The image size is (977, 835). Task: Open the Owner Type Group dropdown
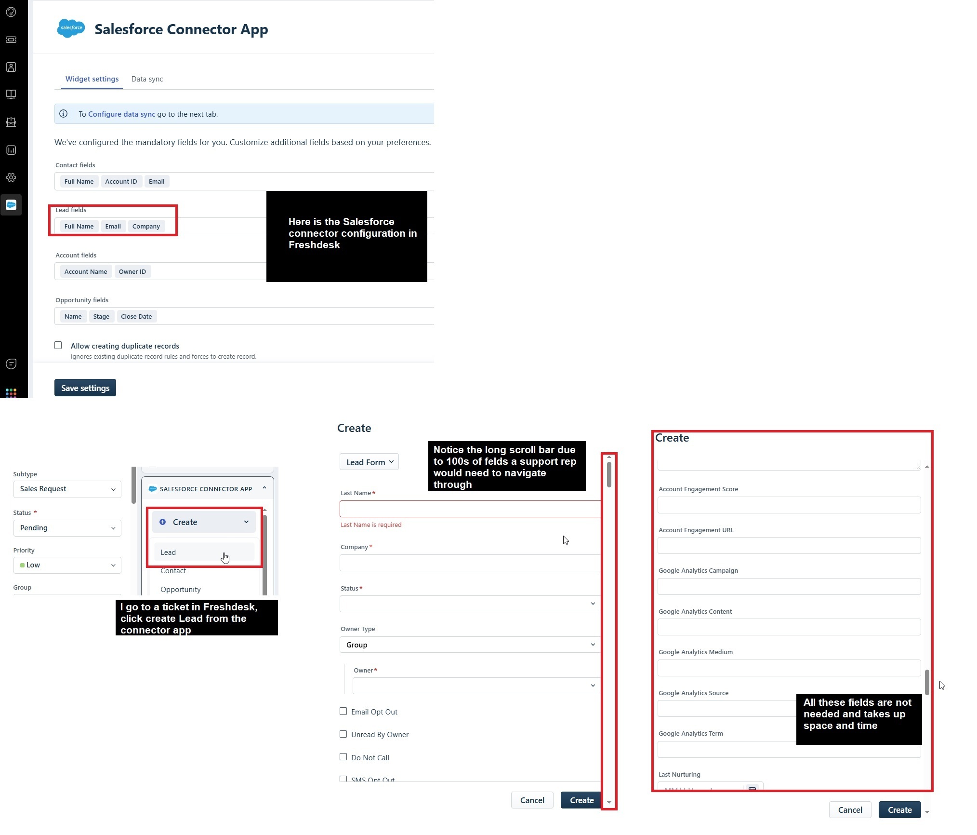click(x=470, y=645)
